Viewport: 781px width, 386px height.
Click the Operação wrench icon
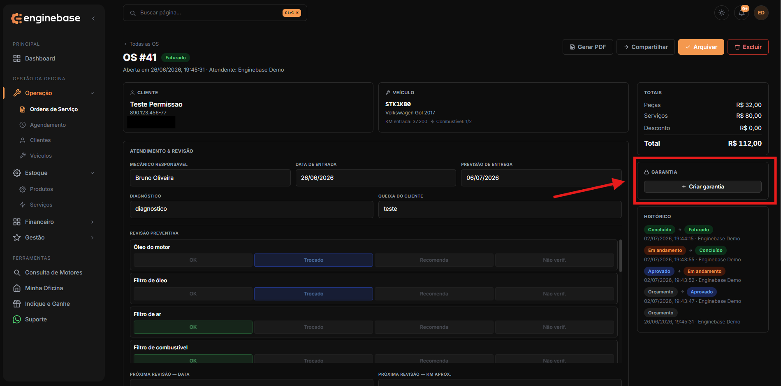[17, 93]
